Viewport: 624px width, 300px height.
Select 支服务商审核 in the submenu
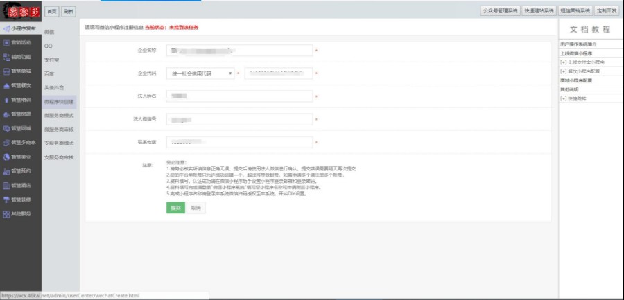coord(59,157)
